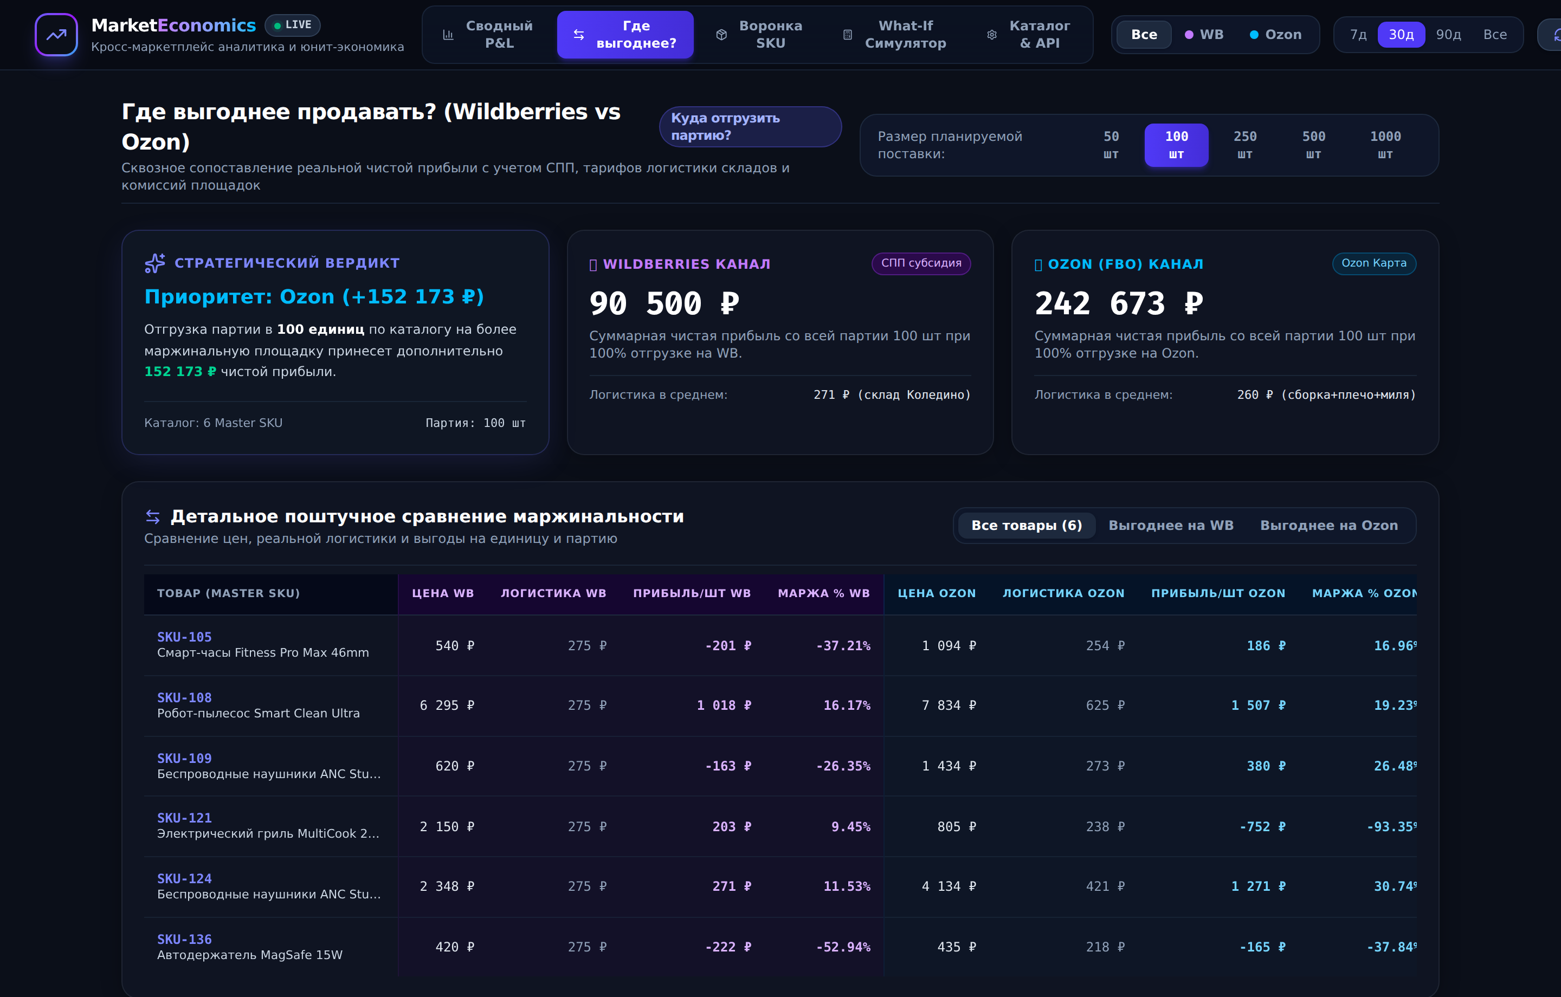
Task: Filter data by WB marketplace
Action: point(1204,34)
